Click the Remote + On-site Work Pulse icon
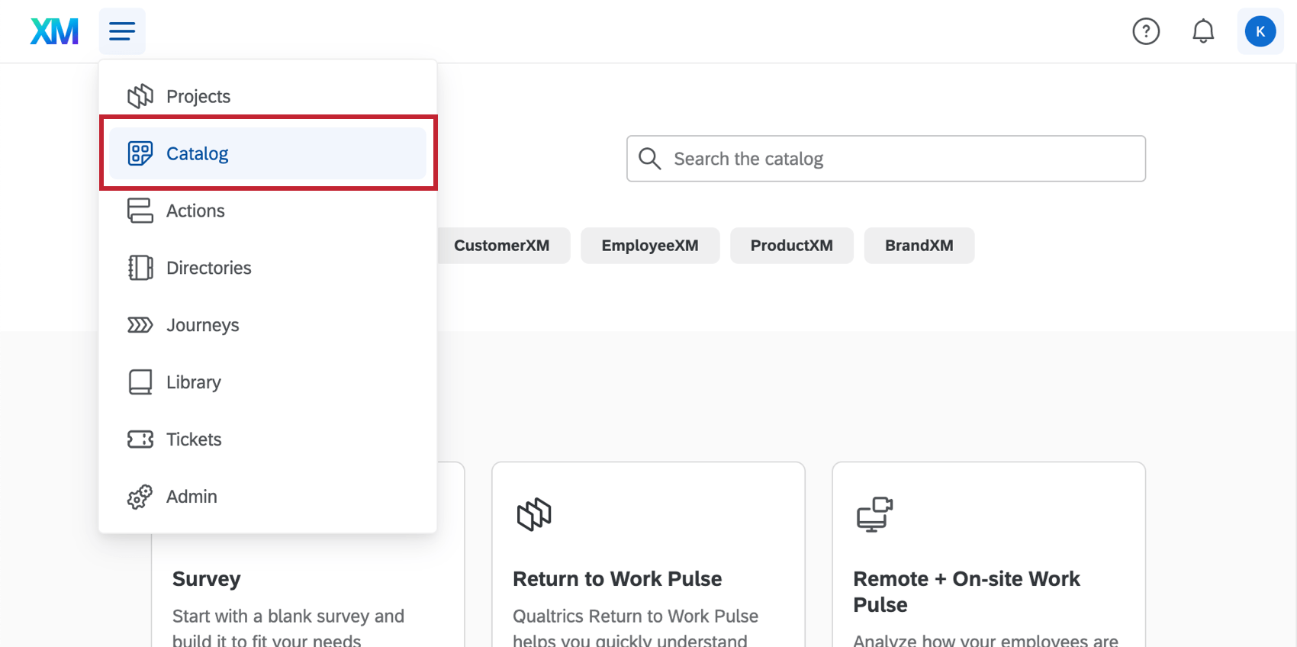This screenshot has height=647, width=1297. coord(874,514)
